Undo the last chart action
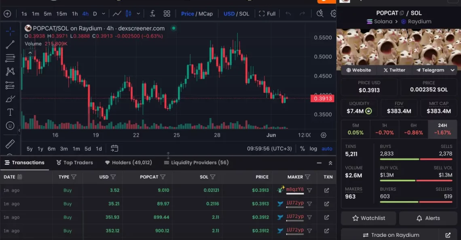The height and width of the screenshot is (240, 461). (288, 13)
